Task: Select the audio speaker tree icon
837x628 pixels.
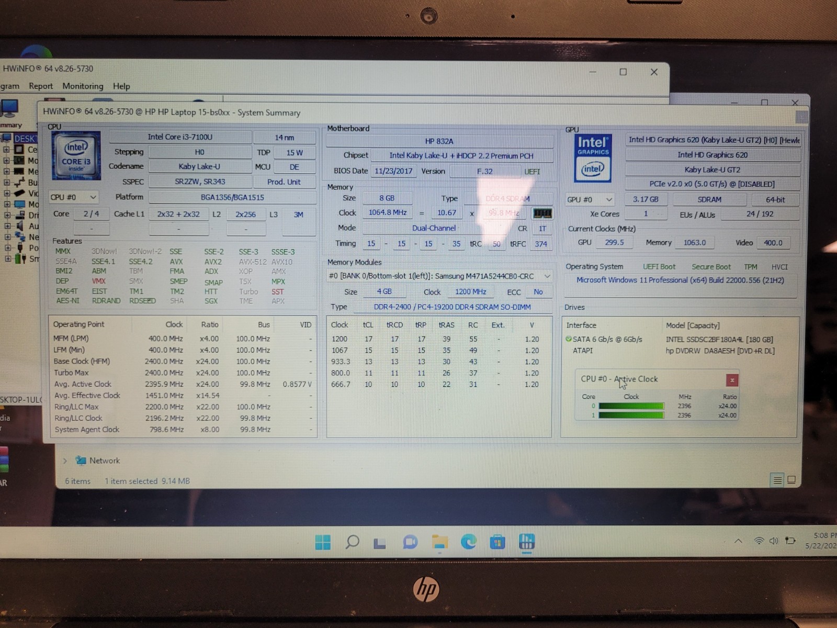Action: (19, 226)
